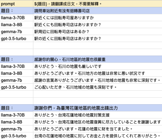
Task: Click llama-3-8B label in the first group
Action: coord(16,24)
